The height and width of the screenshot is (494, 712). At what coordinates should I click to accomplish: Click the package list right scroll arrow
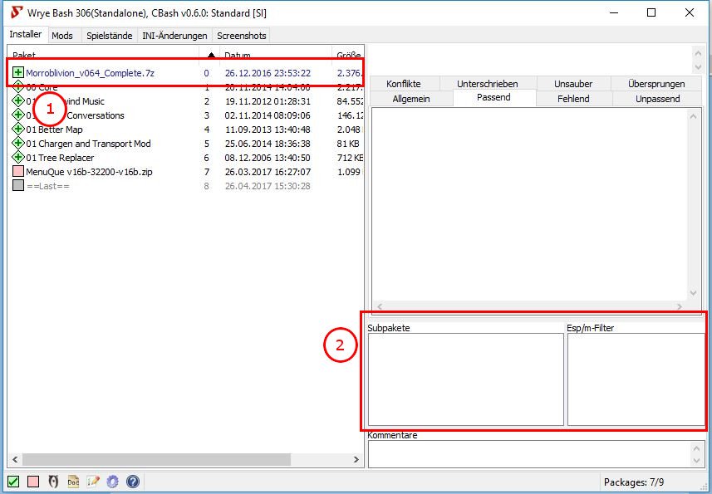pos(356,459)
